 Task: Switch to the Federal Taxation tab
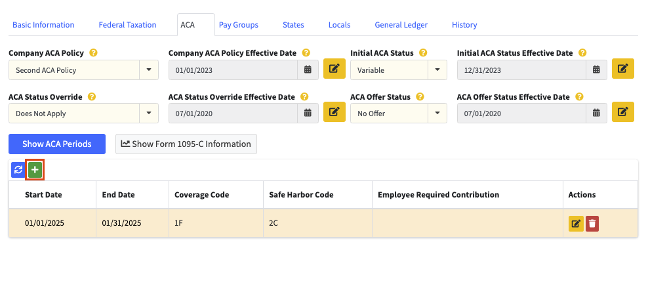(x=127, y=25)
